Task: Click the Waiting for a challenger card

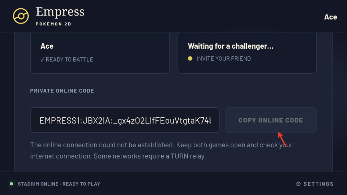Action: [x=247, y=53]
